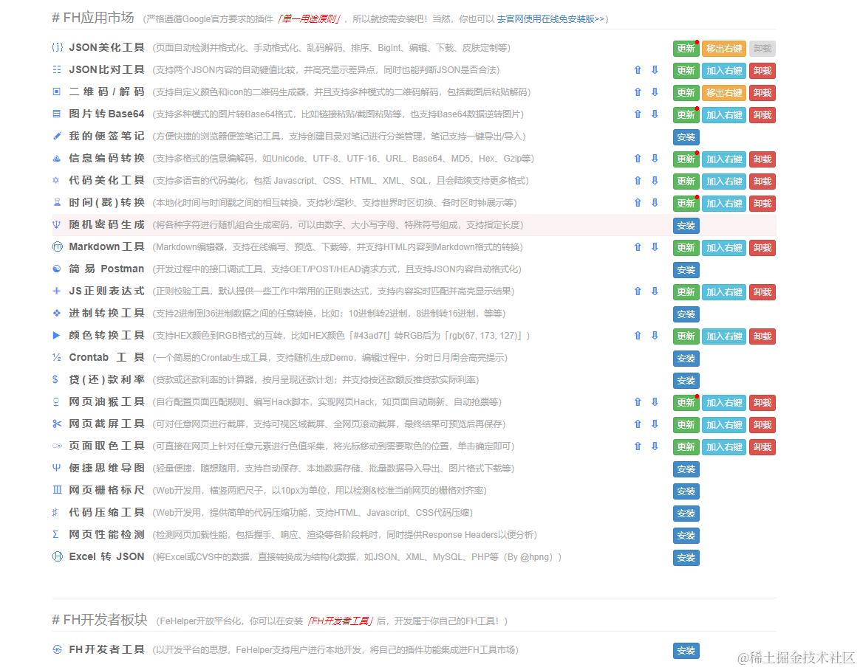Click the 随机密码生成 row icon
This screenshot has height=670, width=860.
tap(56, 224)
